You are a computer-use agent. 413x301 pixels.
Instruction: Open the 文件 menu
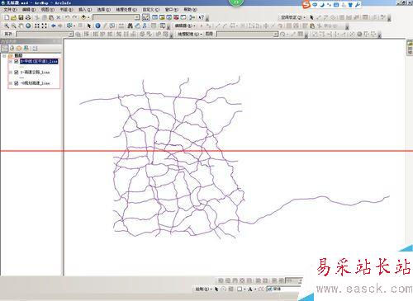point(10,10)
